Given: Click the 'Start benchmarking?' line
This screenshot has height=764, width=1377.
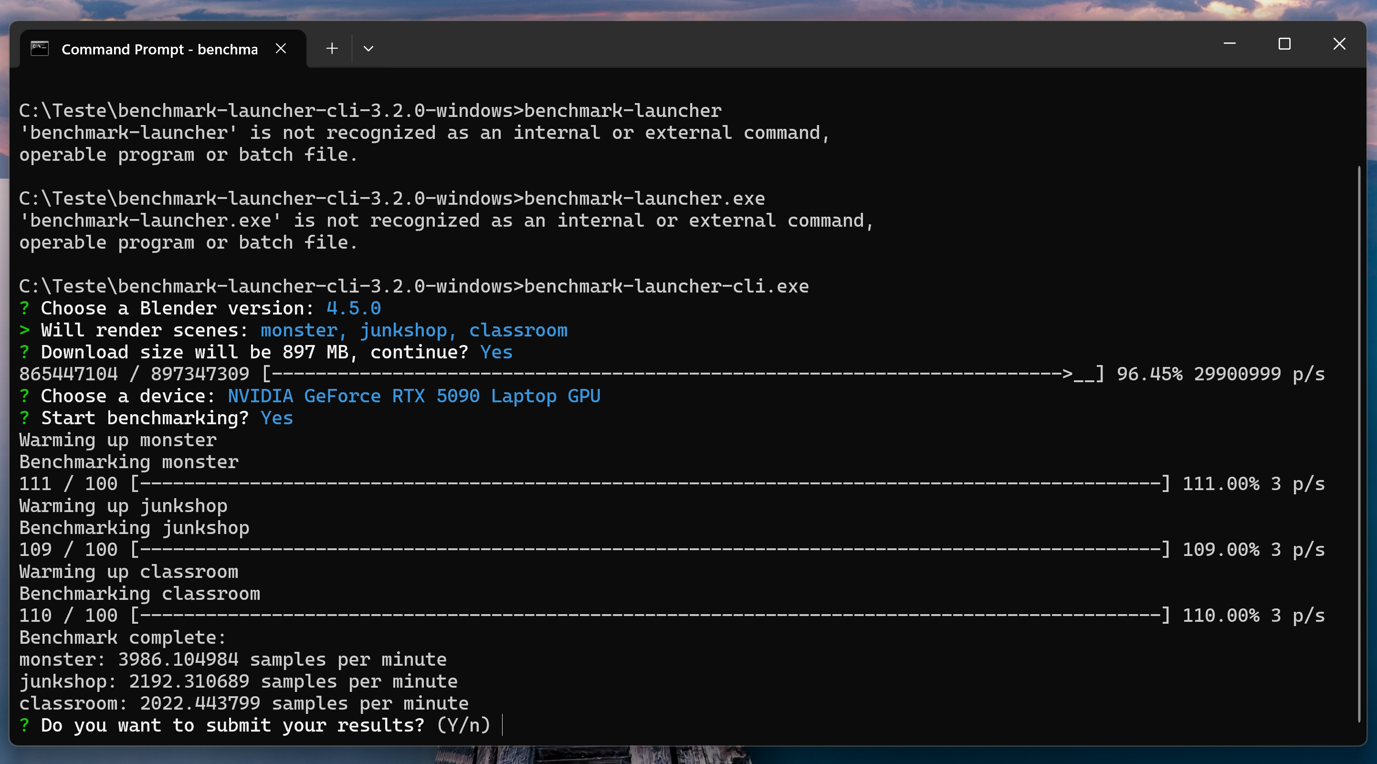Looking at the screenshot, I should point(156,418).
